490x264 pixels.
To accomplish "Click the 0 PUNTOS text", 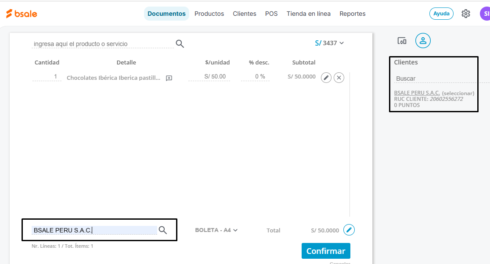I will [407, 105].
